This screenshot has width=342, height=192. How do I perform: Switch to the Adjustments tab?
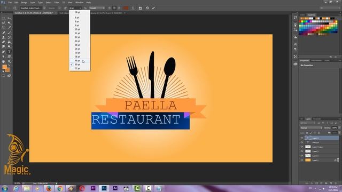click(x=316, y=60)
